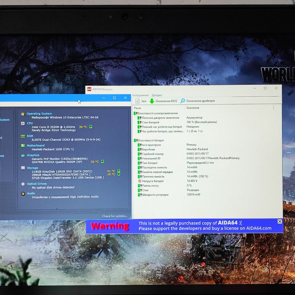Viewport: 295px width, 295px height.
Task: Click the AIDA64 Extreme title bar icon
Action: [x=89, y=89]
